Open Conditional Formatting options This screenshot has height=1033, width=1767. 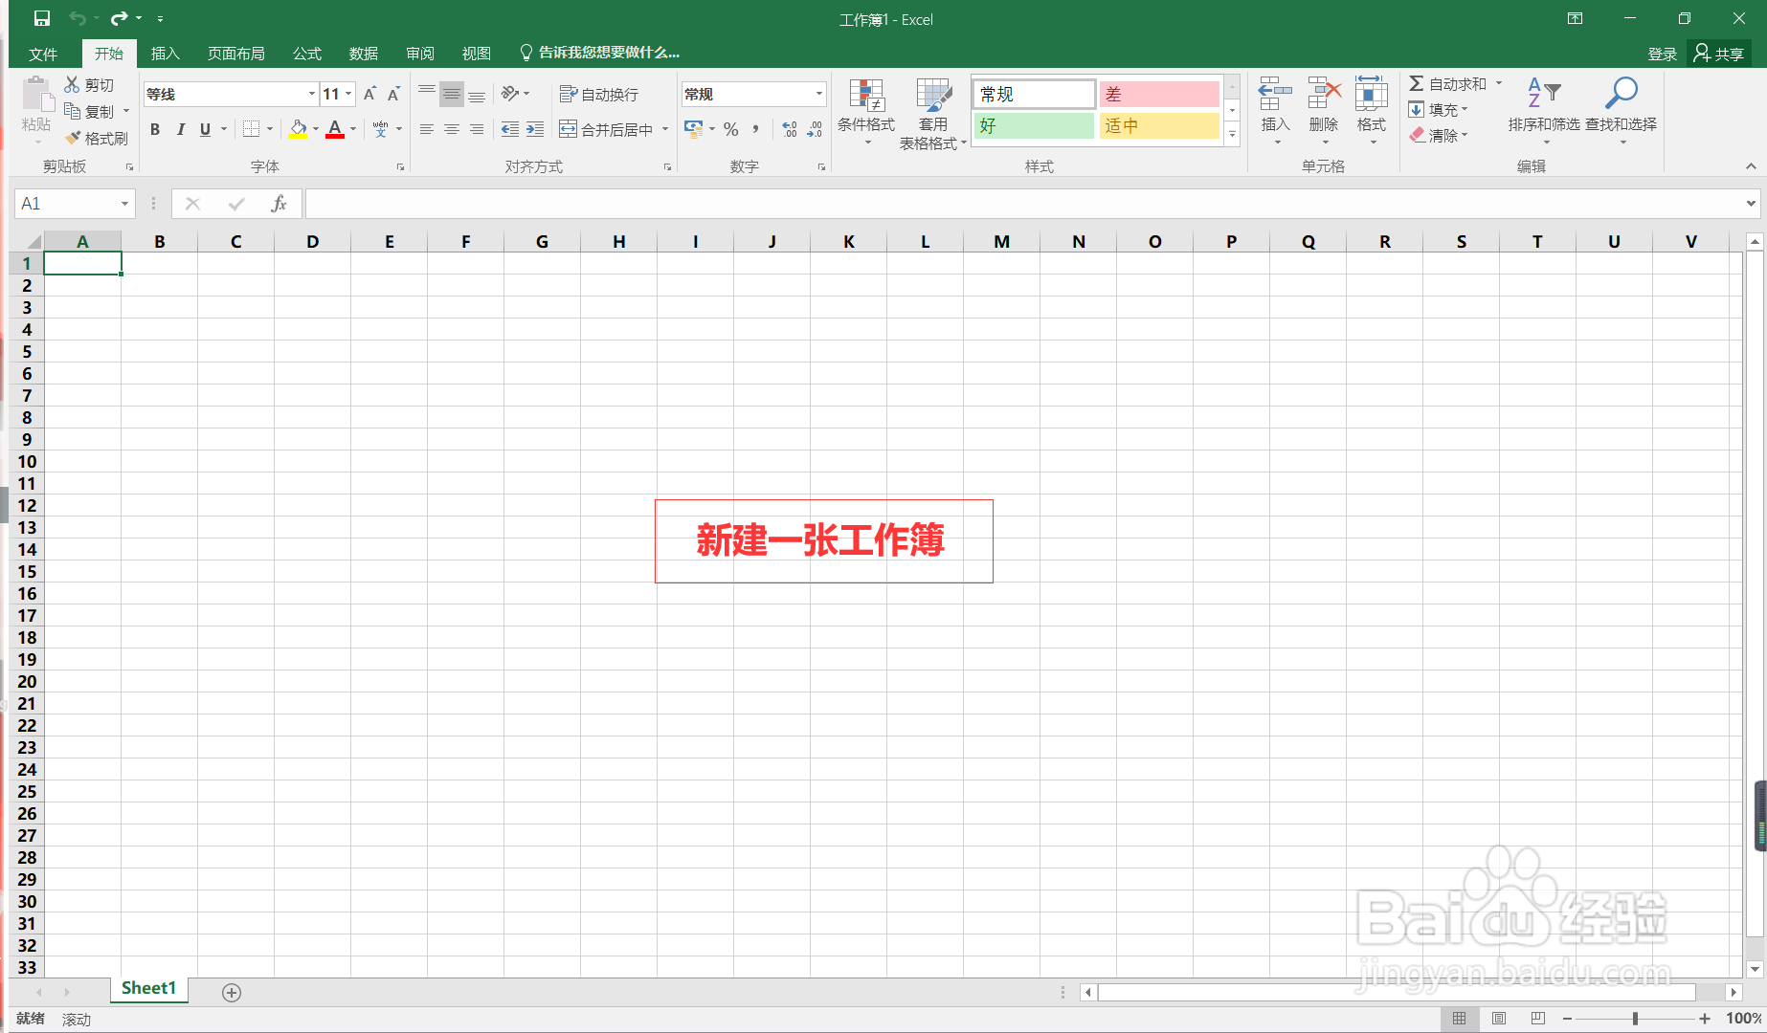[866, 112]
